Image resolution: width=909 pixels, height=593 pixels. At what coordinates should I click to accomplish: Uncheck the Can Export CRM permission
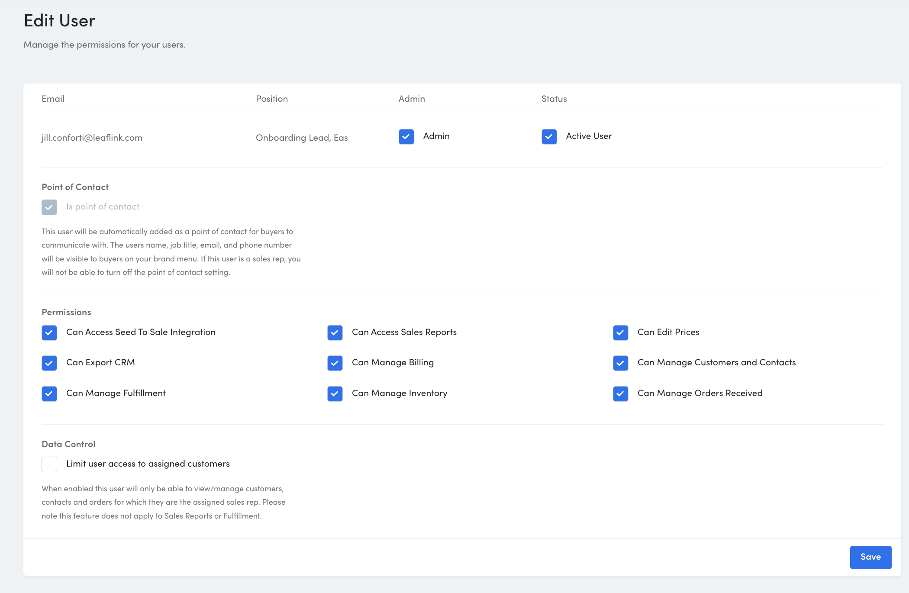pyautogui.click(x=49, y=363)
